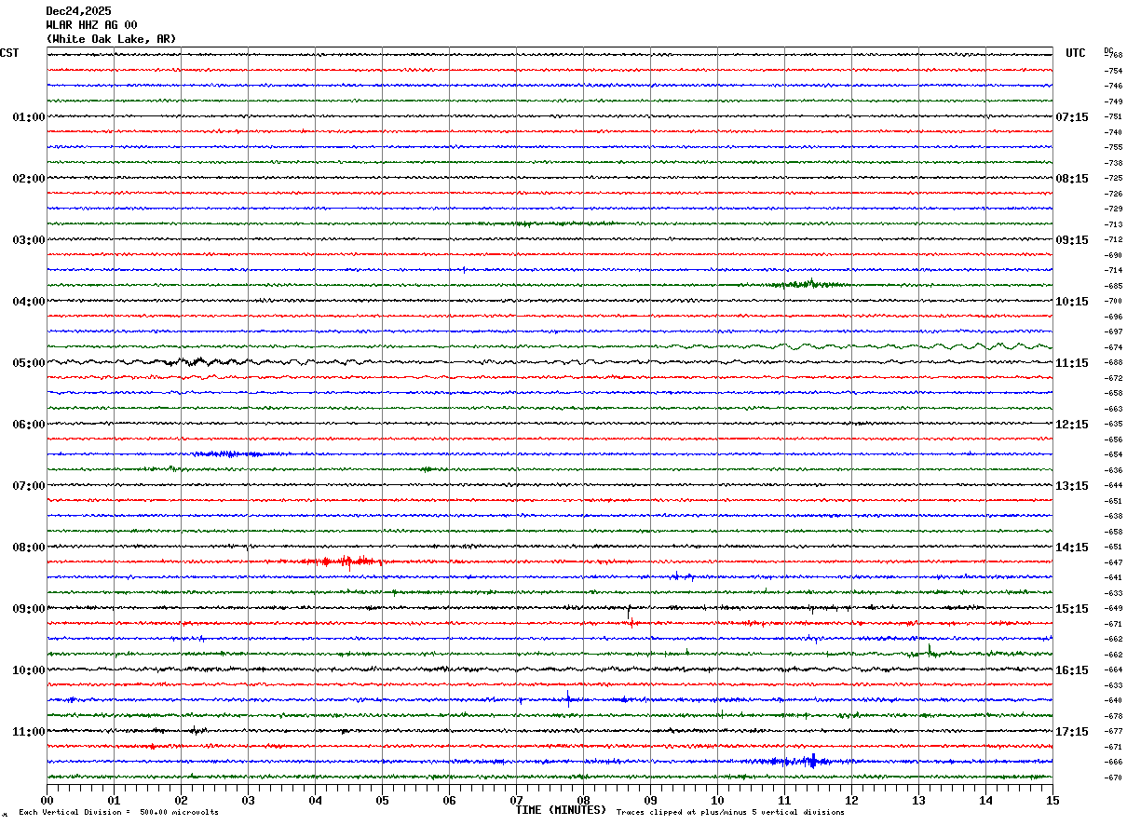Image resolution: width=1127 pixels, height=825 pixels.
Task: Click the -768 DC offset value
Action: tap(1114, 56)
